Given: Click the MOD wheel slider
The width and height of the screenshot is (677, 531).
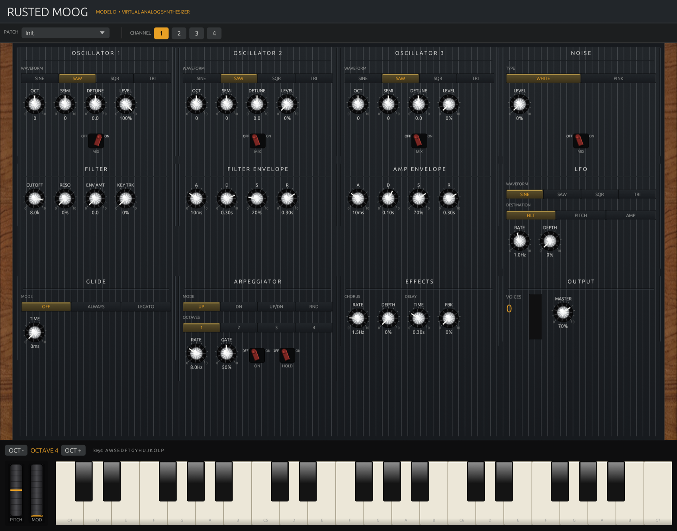Looking at the screenshot, I should click(x=37, y=490).
